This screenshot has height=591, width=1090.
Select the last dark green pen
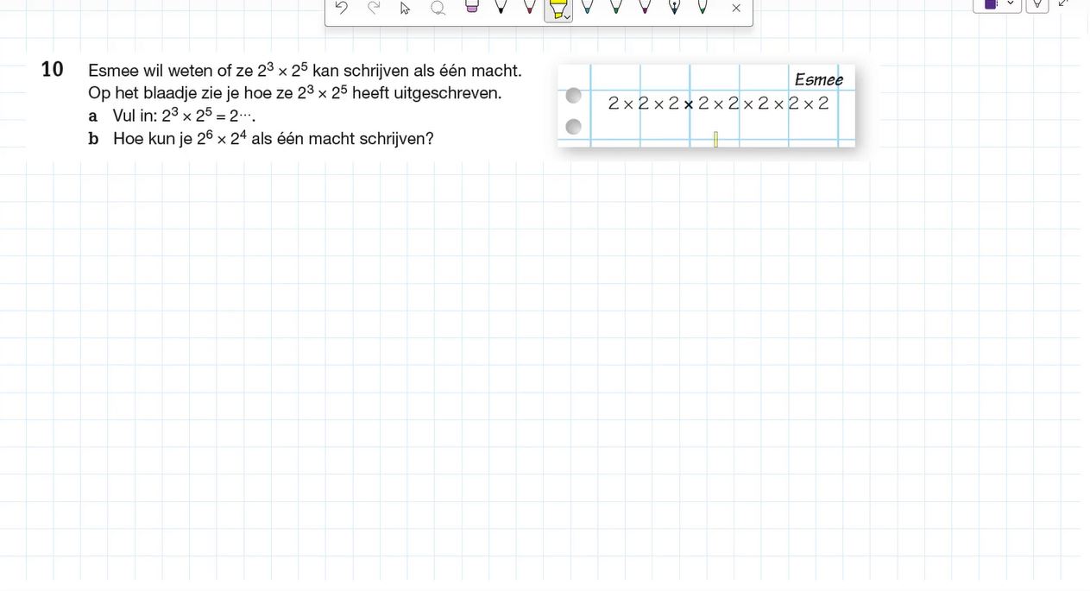click(x=703, y=7)
